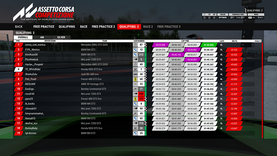Click the BMW logo for car 12
This screenshot has height=156, width=277.
click(x=135, y=50)
